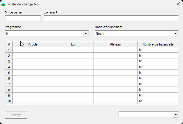
Task: Click the Plateau column header
Action: [115, 44]
